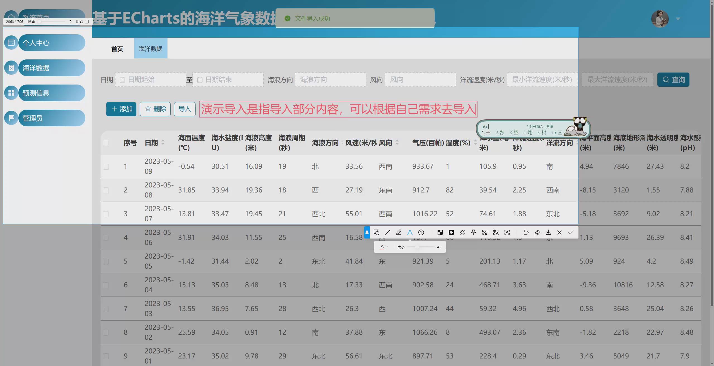
Task: Sort by 风向 column arrows
Action: (397, 142)
